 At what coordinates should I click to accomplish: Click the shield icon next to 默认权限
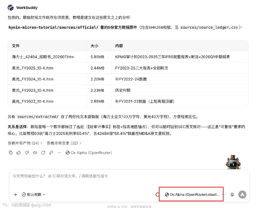tap(24, 195)
